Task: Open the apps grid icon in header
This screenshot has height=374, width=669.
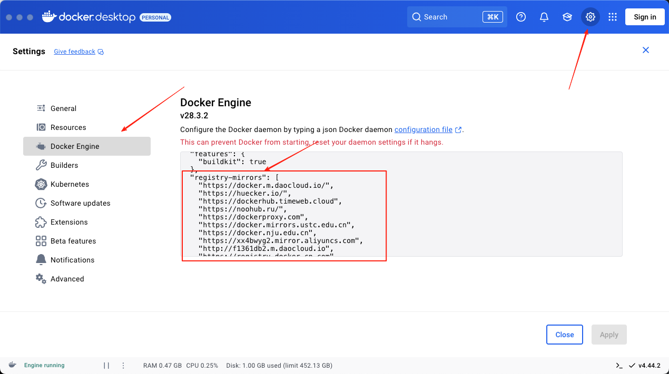Action: coord(613,17)
